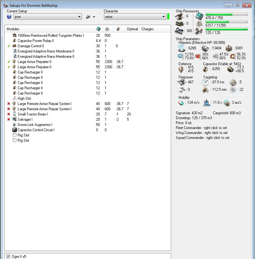The width and height of the screenshot is (255, 259).
Task: Click turret hardpoints icon showing 6
Action: pyautogui.click(x=179, y=17)
